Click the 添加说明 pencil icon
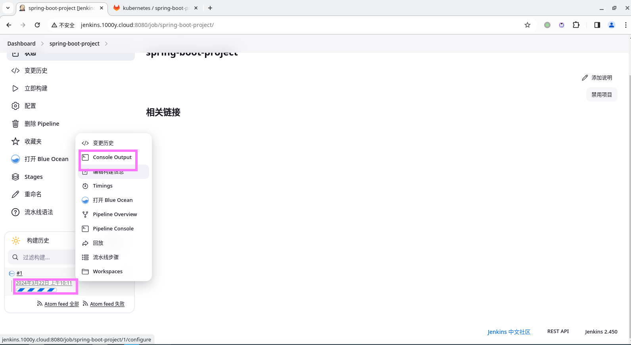Viewport: 631px width, 345px height. (x=585, y=78)
